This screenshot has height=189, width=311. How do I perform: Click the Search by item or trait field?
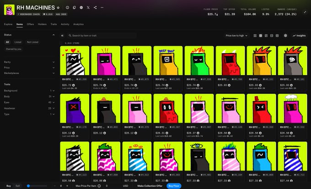(102, 36)
